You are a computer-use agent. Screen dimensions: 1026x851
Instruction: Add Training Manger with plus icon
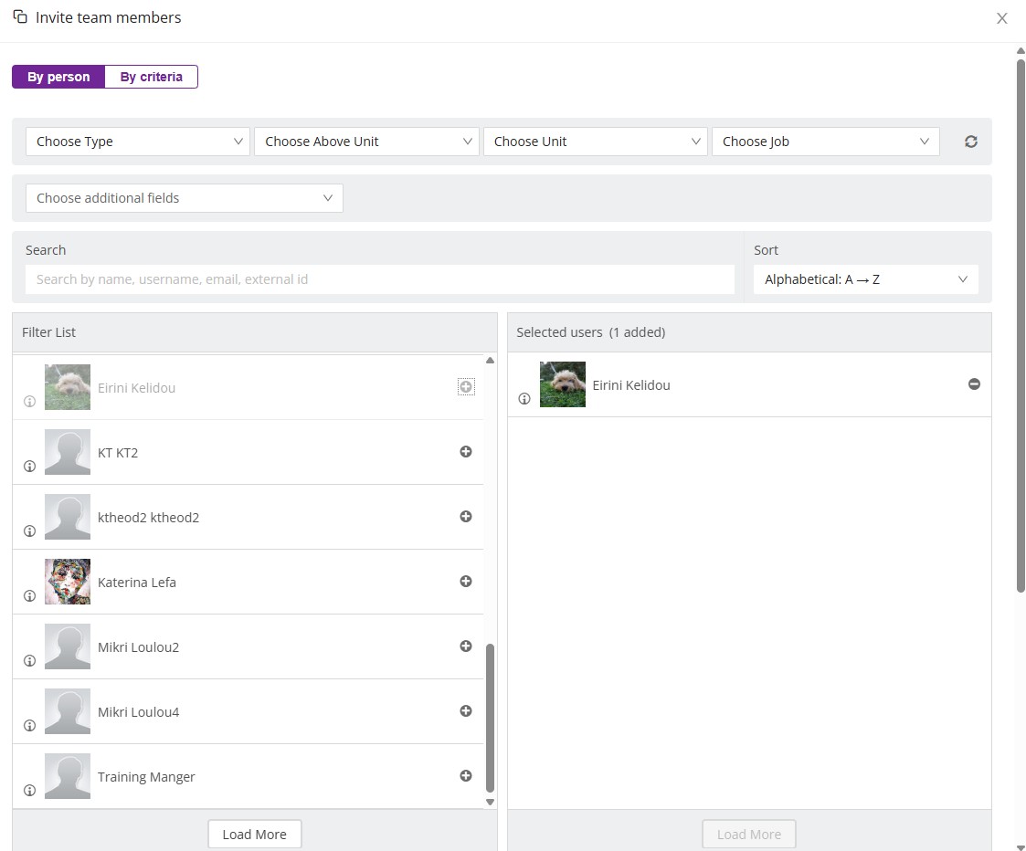click(466, 775)
